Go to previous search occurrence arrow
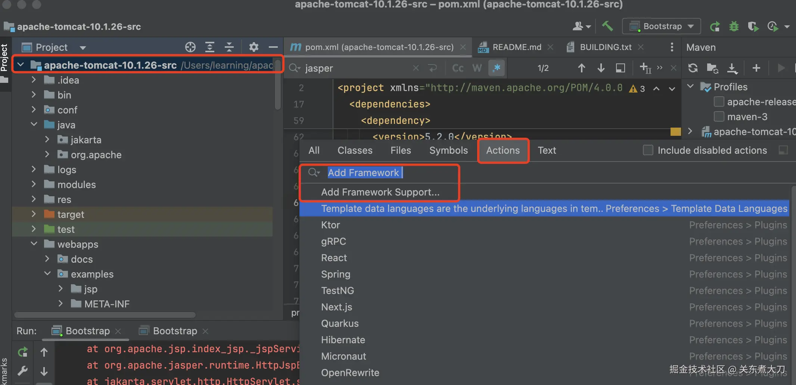Image resolution: width=796 pixels, height=385 pixels. tap(581, 68)
